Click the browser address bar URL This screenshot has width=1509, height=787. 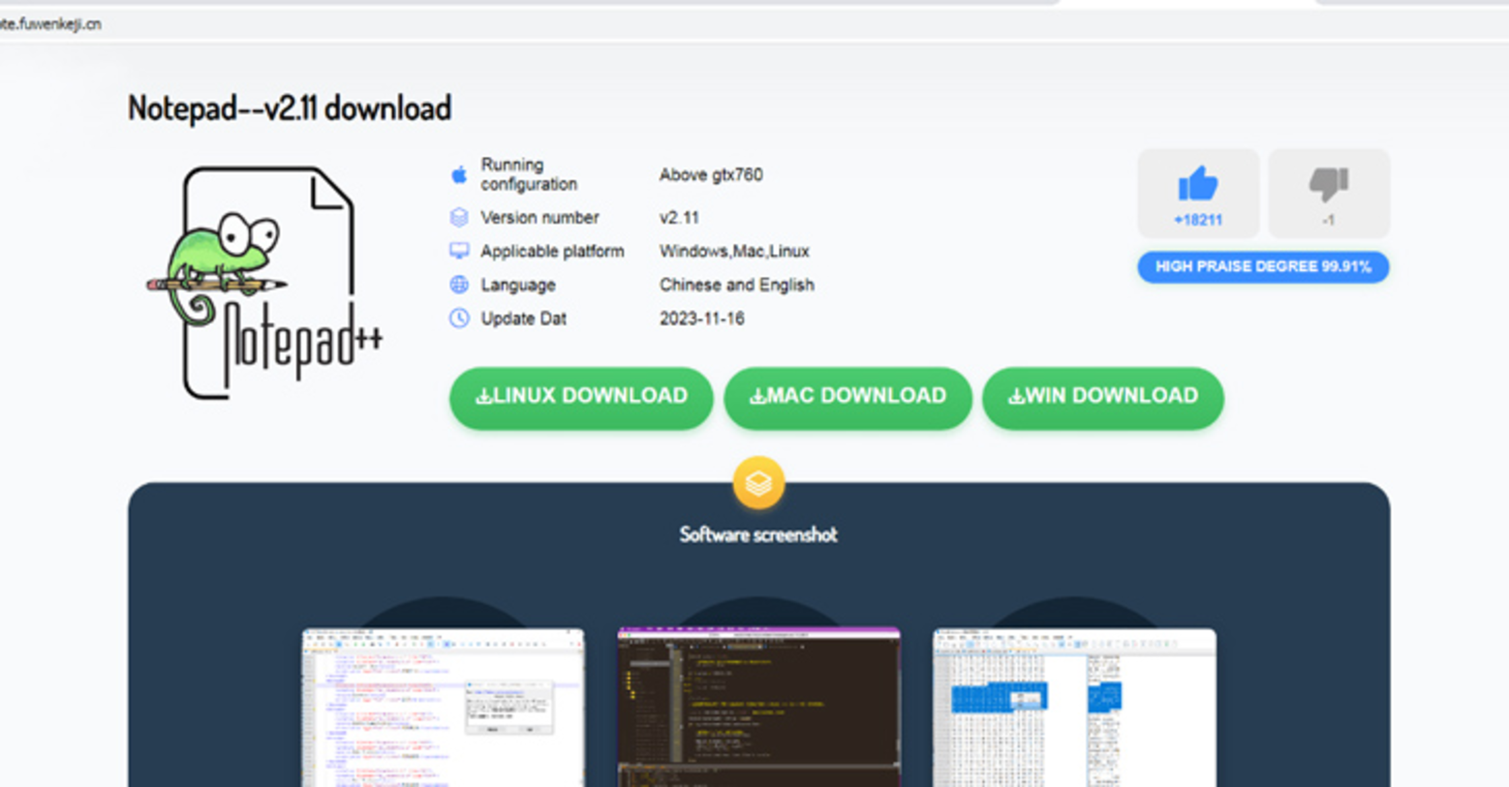click(51, 24)
